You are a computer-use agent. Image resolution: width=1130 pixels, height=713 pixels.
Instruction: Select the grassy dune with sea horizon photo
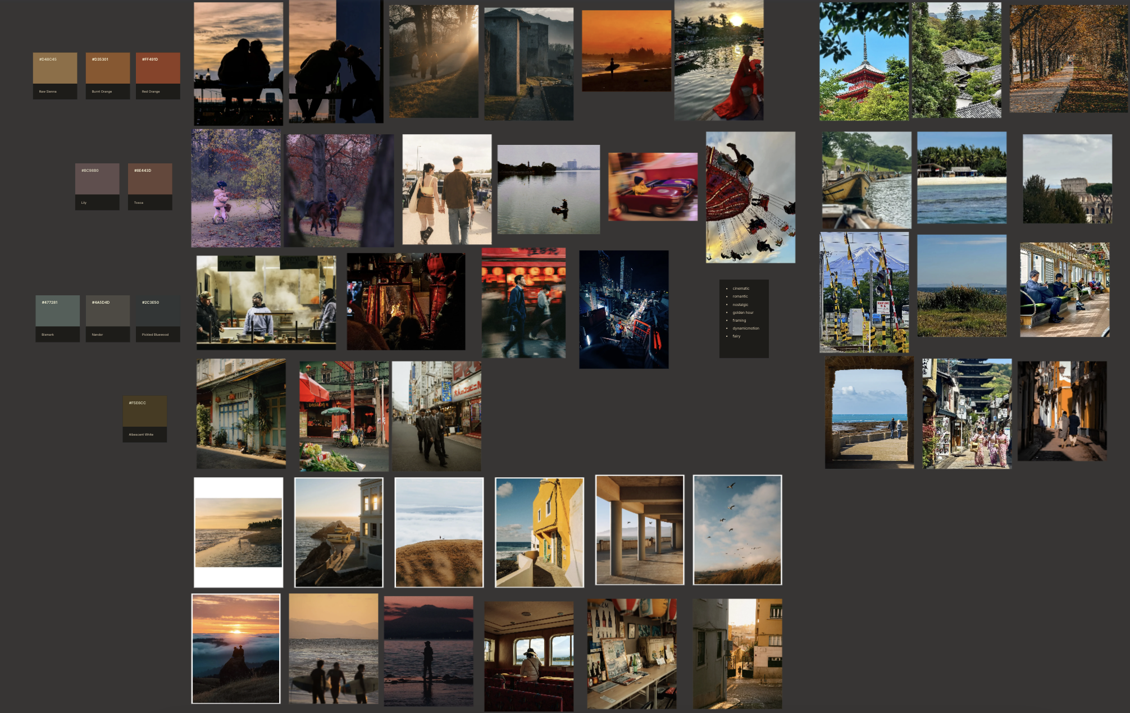pyautogui.click(x=962, y=286)
